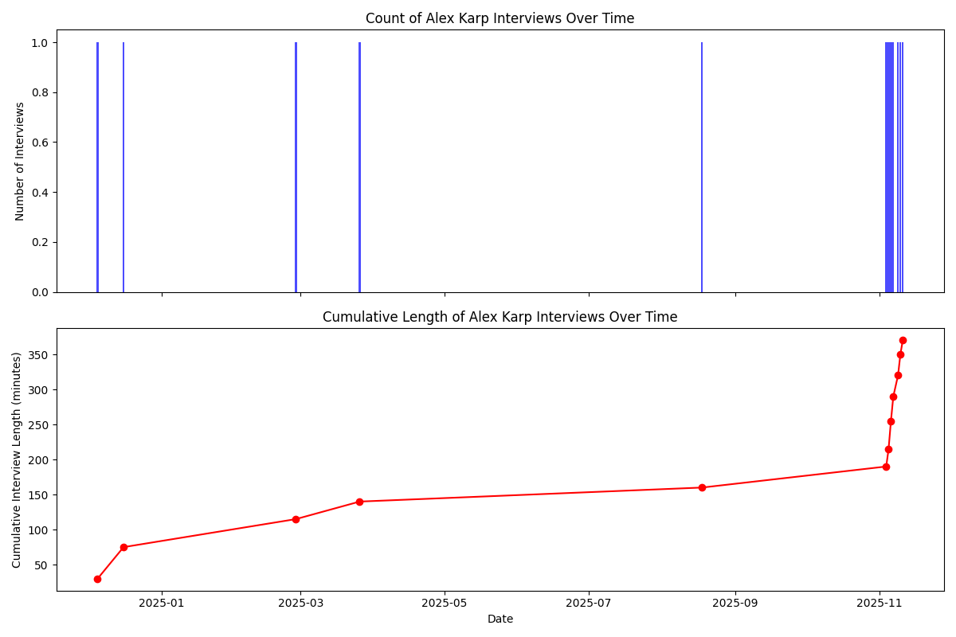Screen dimensions: 956x637
Task: Select the blue bar in mid-December 2024
Action: tap(123, 167)
